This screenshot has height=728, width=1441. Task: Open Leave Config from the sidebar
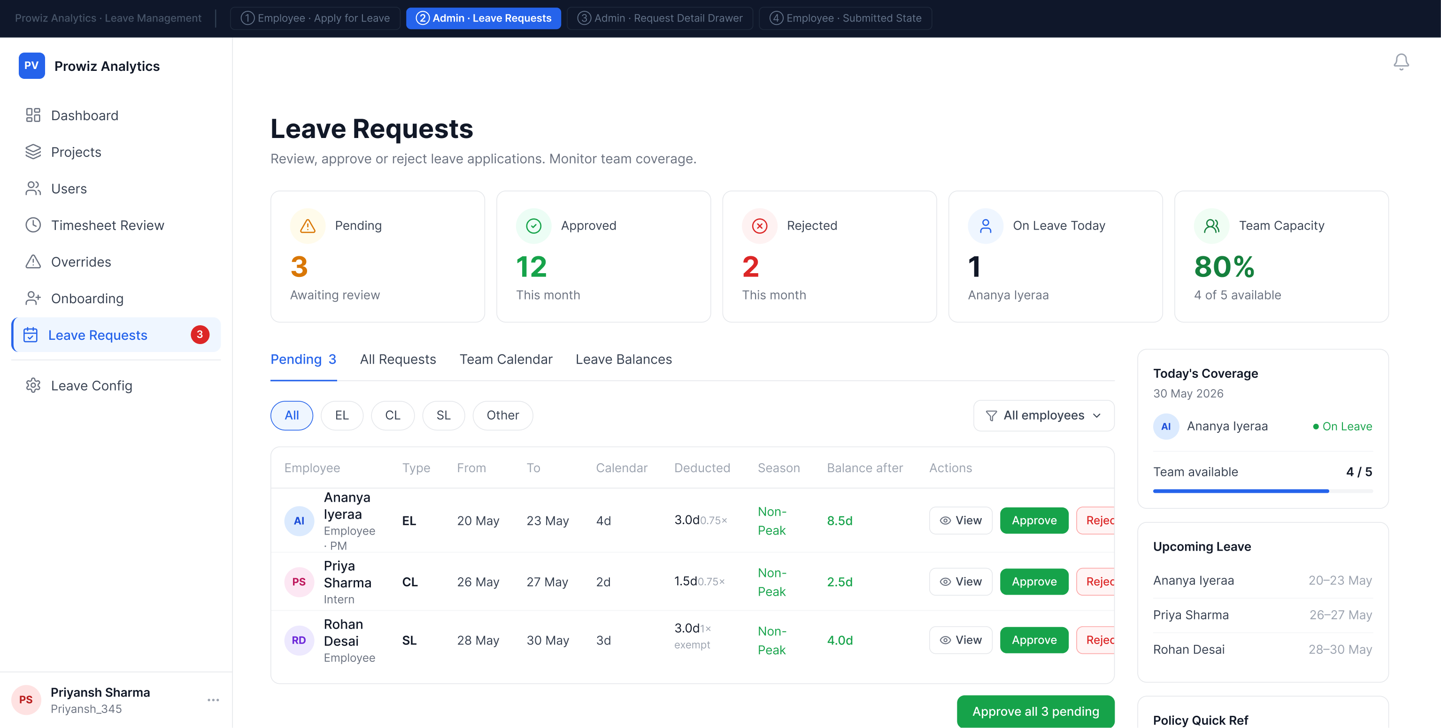pos(116,386)
